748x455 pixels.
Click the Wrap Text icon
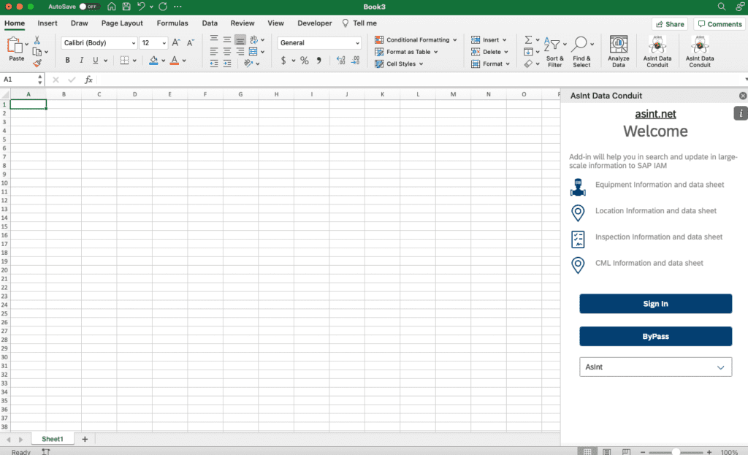[253, 39]
